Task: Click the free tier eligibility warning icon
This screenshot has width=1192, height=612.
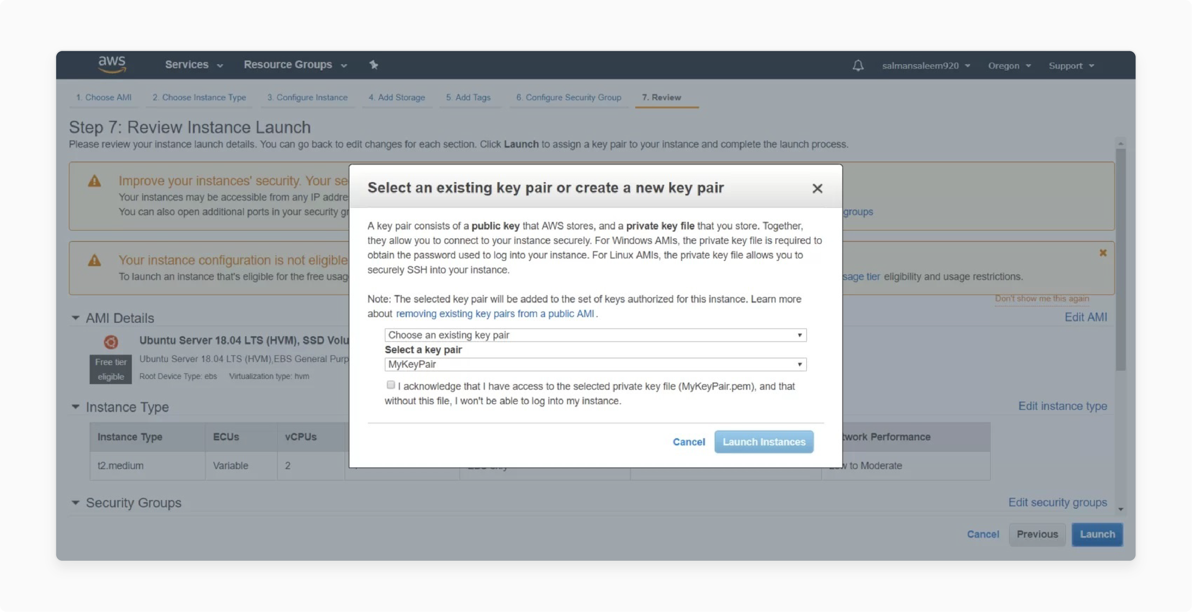Action: [x=94, y=260]
